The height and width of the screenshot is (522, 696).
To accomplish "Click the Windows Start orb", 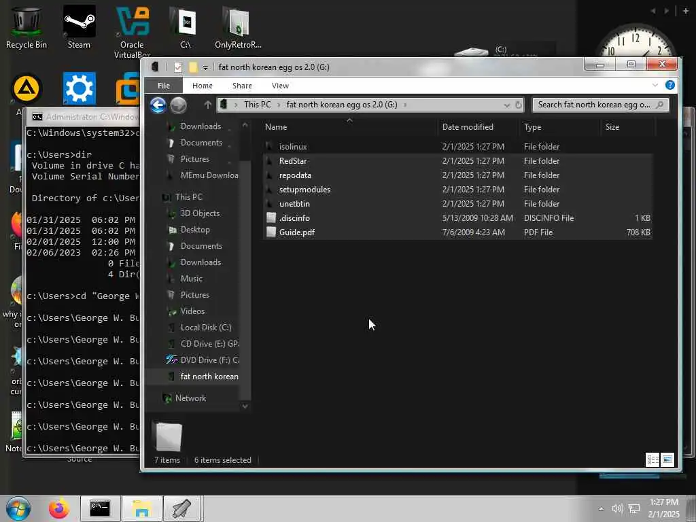I will pos(18,508).
